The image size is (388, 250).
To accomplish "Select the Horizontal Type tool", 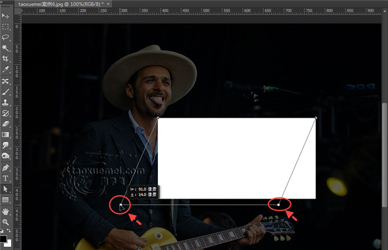I will pos(6,178).
